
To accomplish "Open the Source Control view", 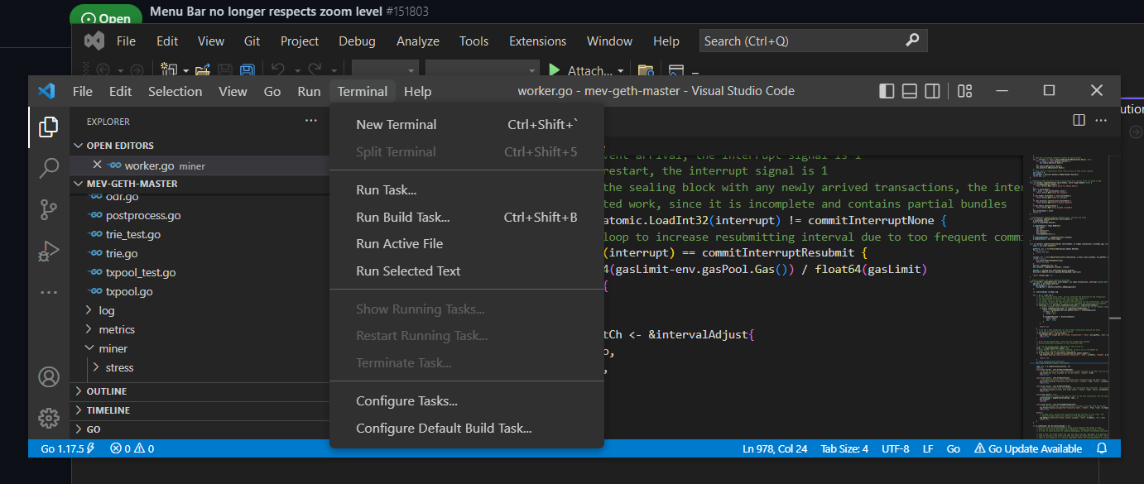I will point(49,209).
